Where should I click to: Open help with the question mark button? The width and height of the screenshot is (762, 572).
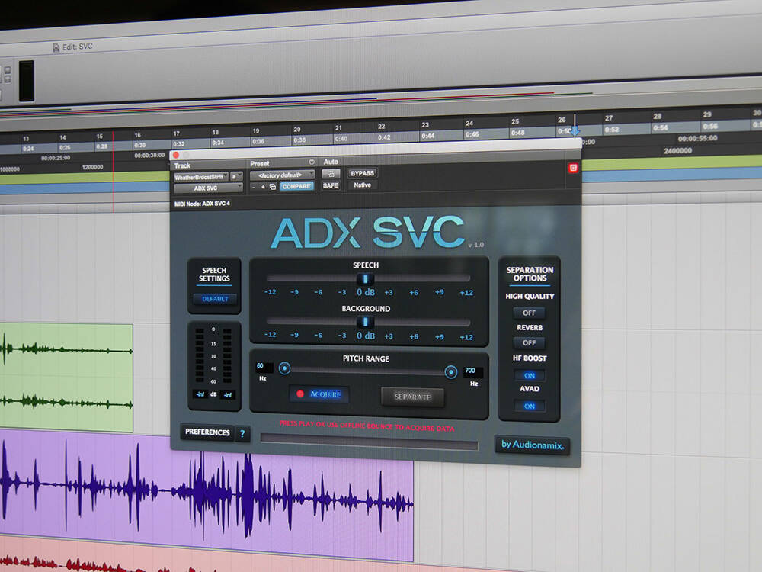tap(242, 434)
